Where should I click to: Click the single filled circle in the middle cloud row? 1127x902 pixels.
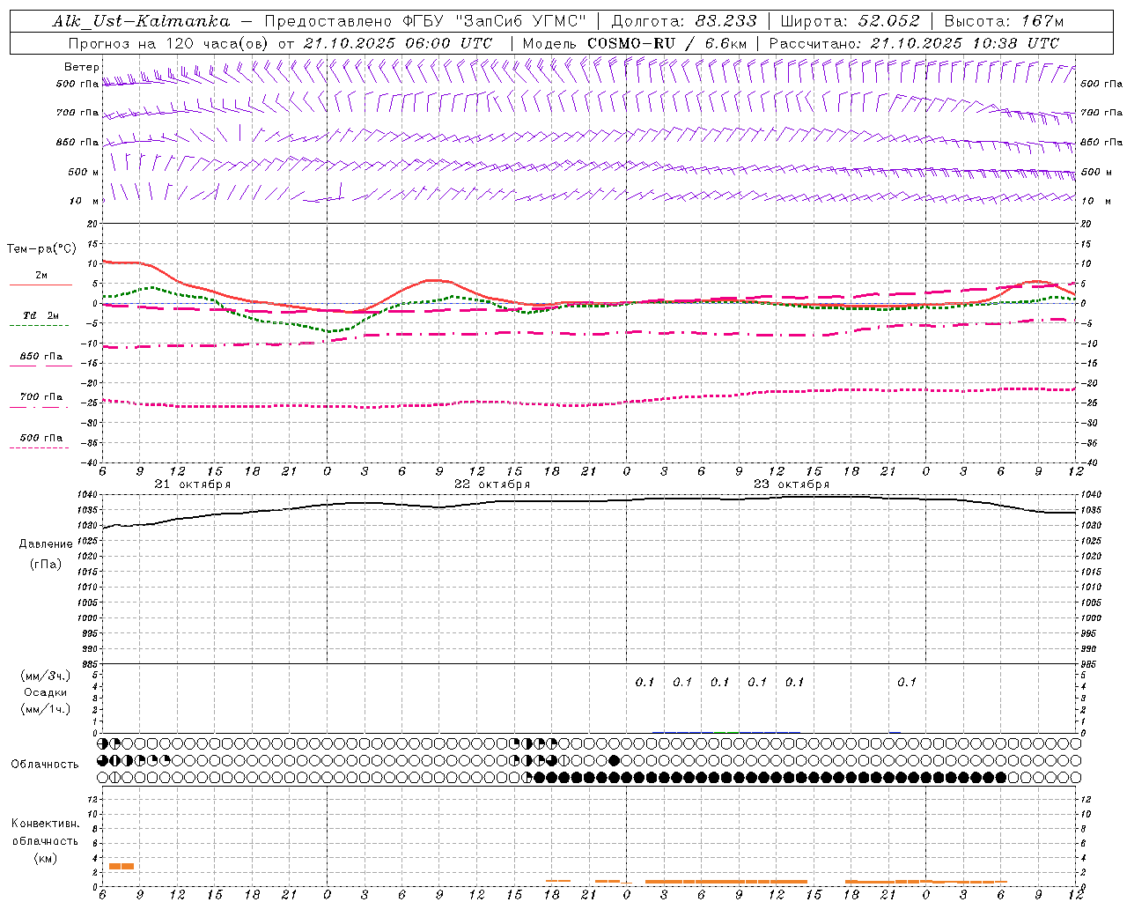614,760
